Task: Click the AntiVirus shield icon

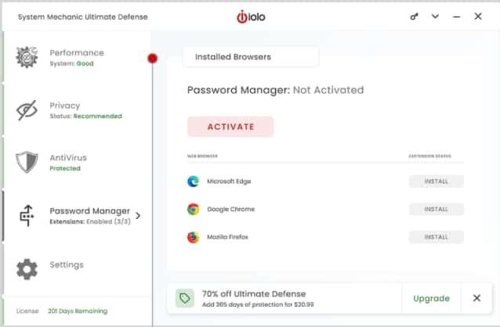Action: pos(27,163)
